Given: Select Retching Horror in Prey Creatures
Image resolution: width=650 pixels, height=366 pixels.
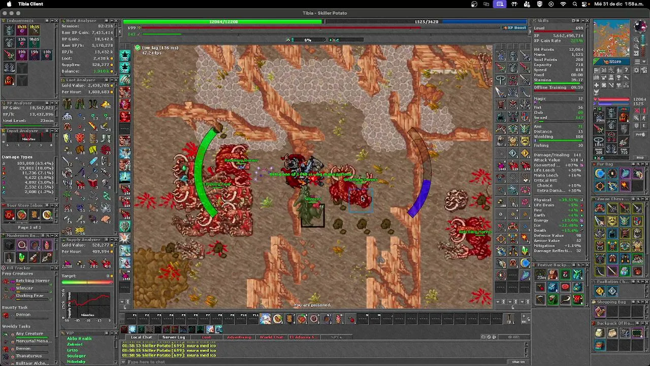Looking at the screenshot, I should click(32, 281).
